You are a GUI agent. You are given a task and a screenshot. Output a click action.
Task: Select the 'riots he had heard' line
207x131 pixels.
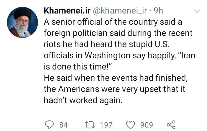(107, 44)
